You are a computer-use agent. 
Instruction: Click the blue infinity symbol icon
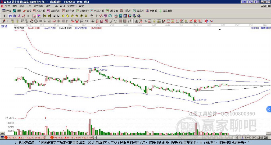[211, 21]
